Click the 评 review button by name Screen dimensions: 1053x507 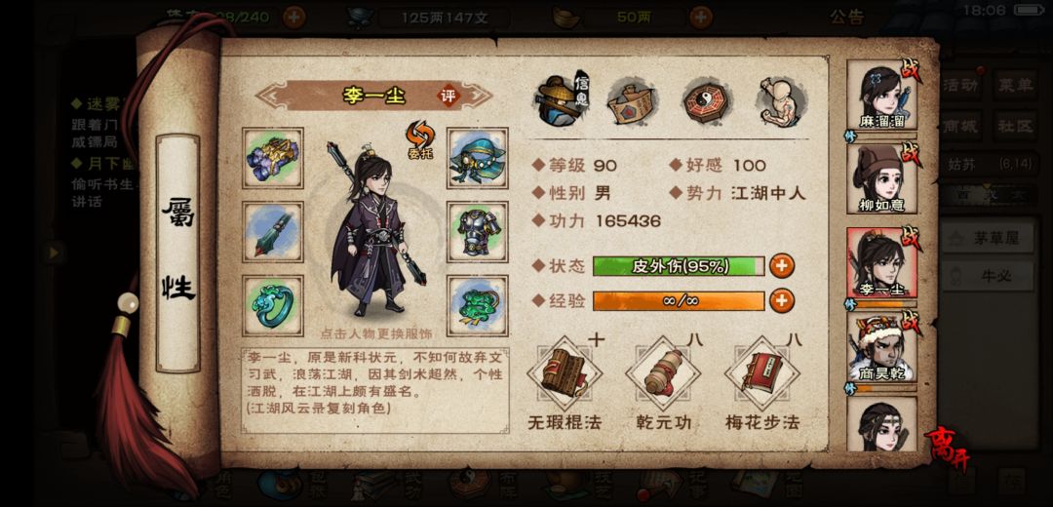(x=448, y=96)
